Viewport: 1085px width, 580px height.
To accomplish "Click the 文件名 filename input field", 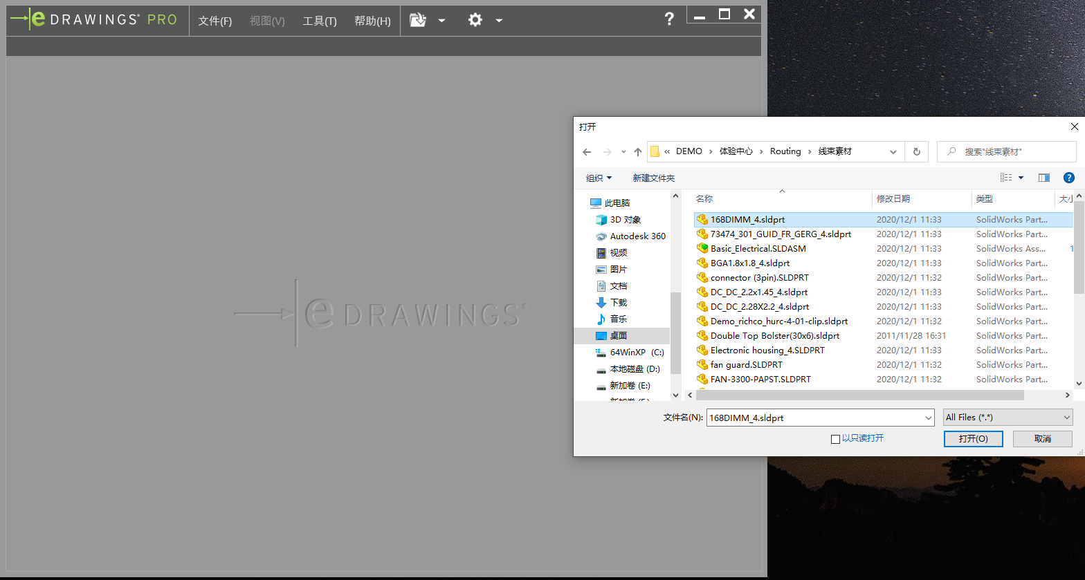I will pyautogui.click(x=815, y=418).
